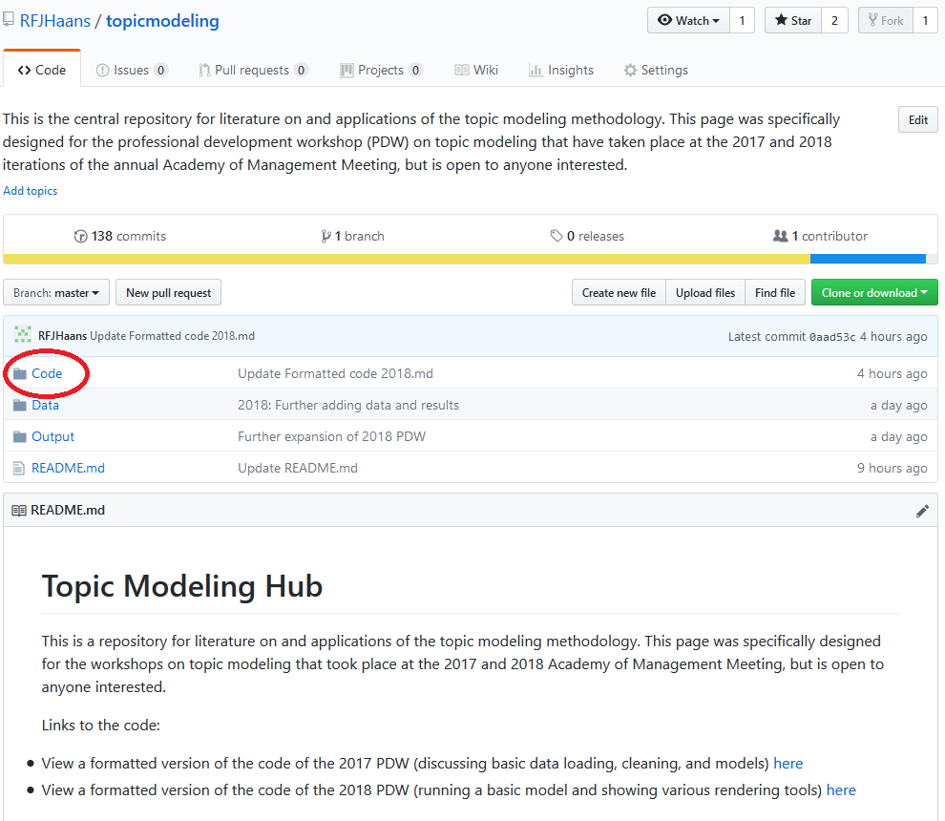The image size is (945, 821).
Task: Click the yellow segment of the language bar
Action: (407, 259)
